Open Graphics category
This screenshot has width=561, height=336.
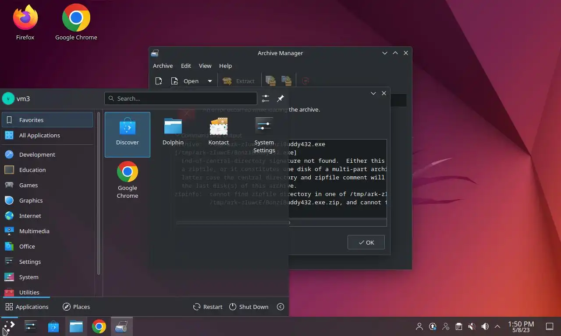[47, 200]
